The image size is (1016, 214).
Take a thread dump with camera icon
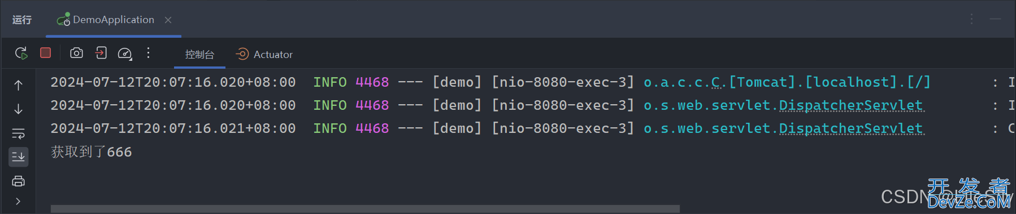76,53
